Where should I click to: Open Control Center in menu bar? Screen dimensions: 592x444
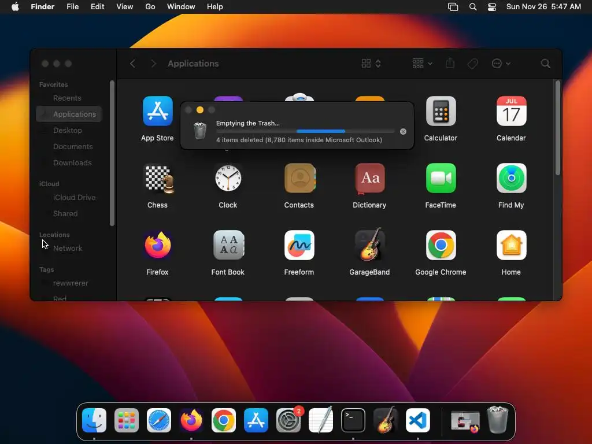[x=492, y=7]
